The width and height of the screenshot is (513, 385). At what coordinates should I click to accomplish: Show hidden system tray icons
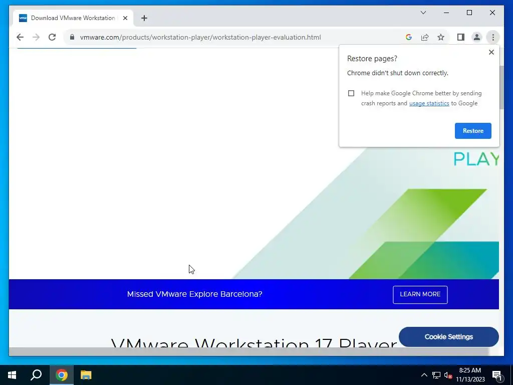tap(424, 375)
